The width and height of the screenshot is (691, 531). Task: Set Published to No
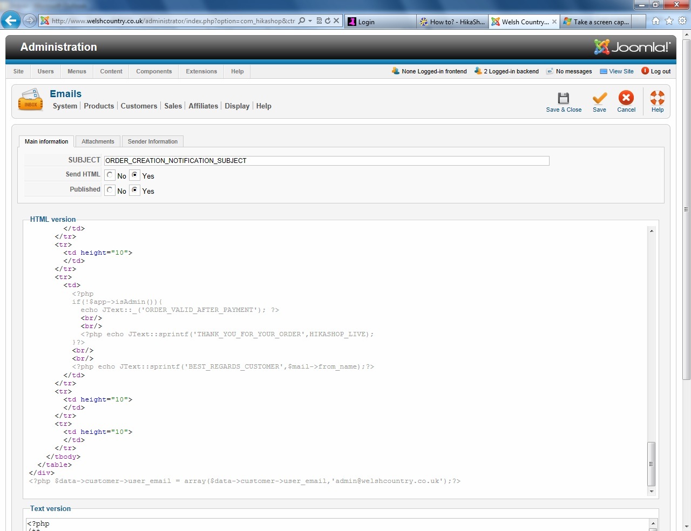[x=110, y=190]
